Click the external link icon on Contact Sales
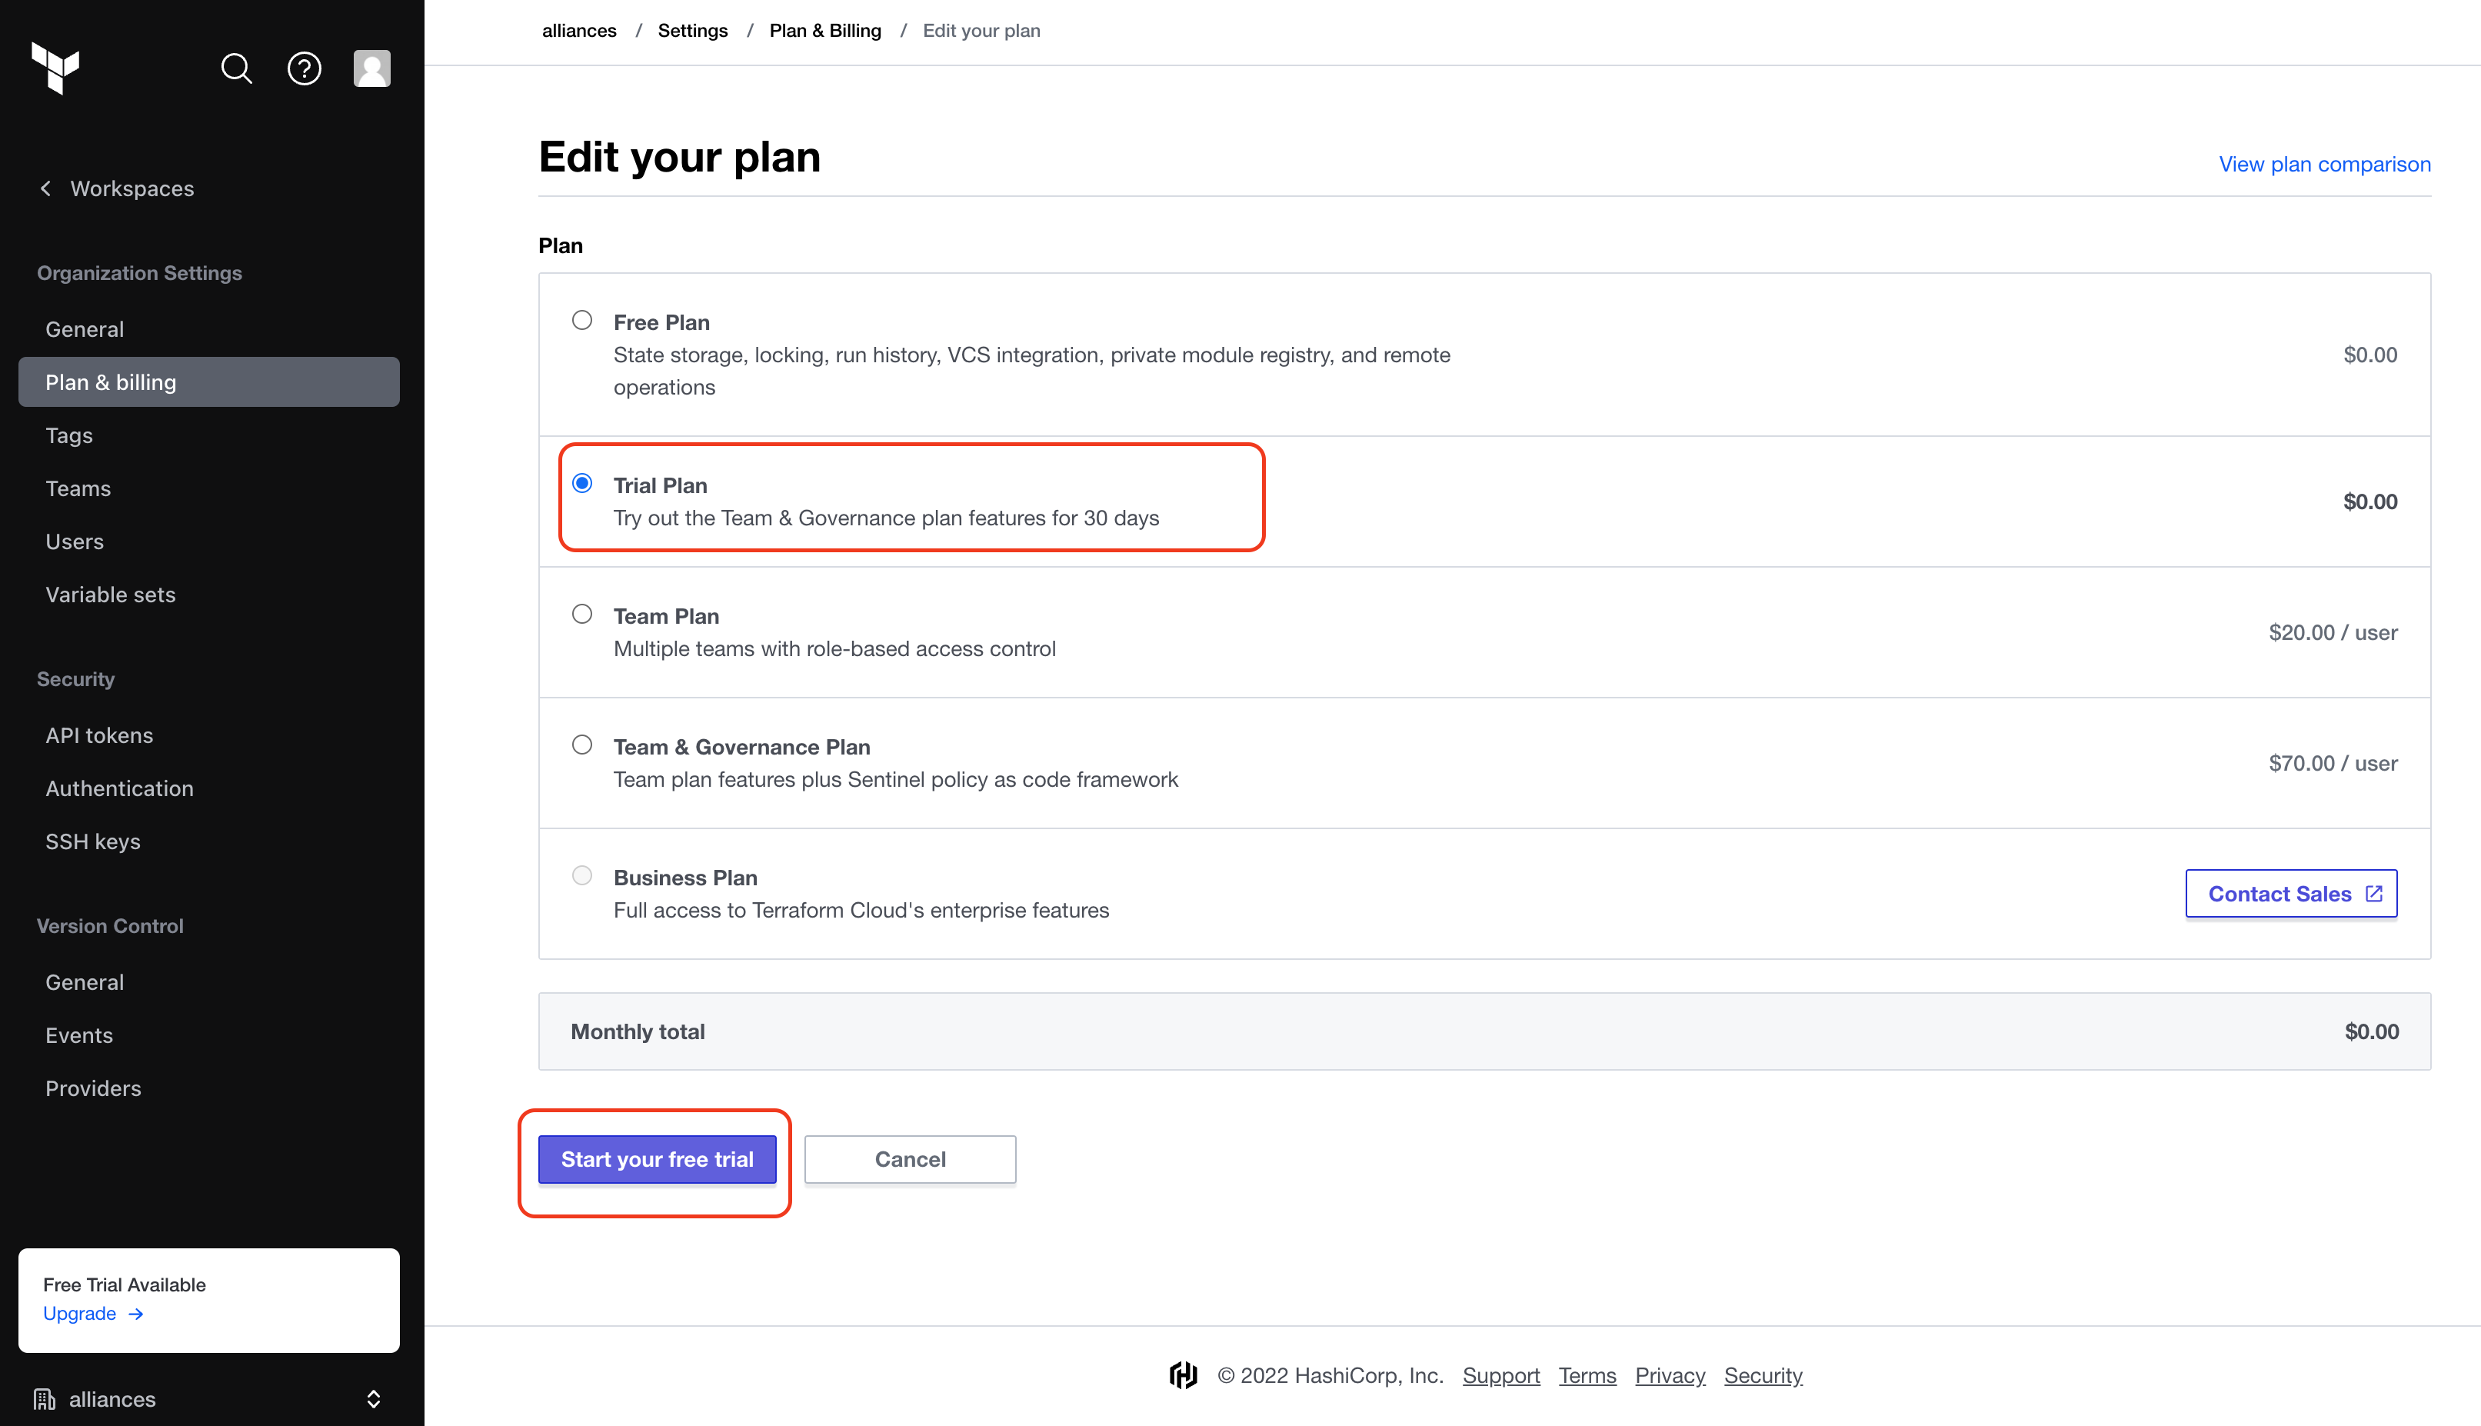Screen dimensions: 2481x1426 click(2373, 893)
